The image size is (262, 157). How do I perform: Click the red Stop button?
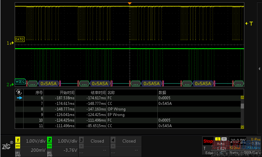click(208, 142)
